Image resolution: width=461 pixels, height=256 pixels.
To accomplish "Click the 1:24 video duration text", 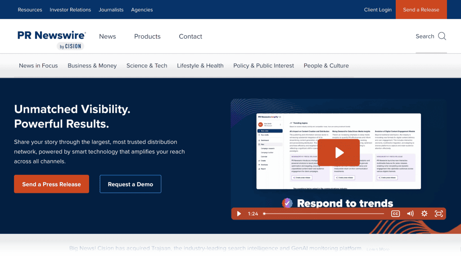I will pos(253,214).
